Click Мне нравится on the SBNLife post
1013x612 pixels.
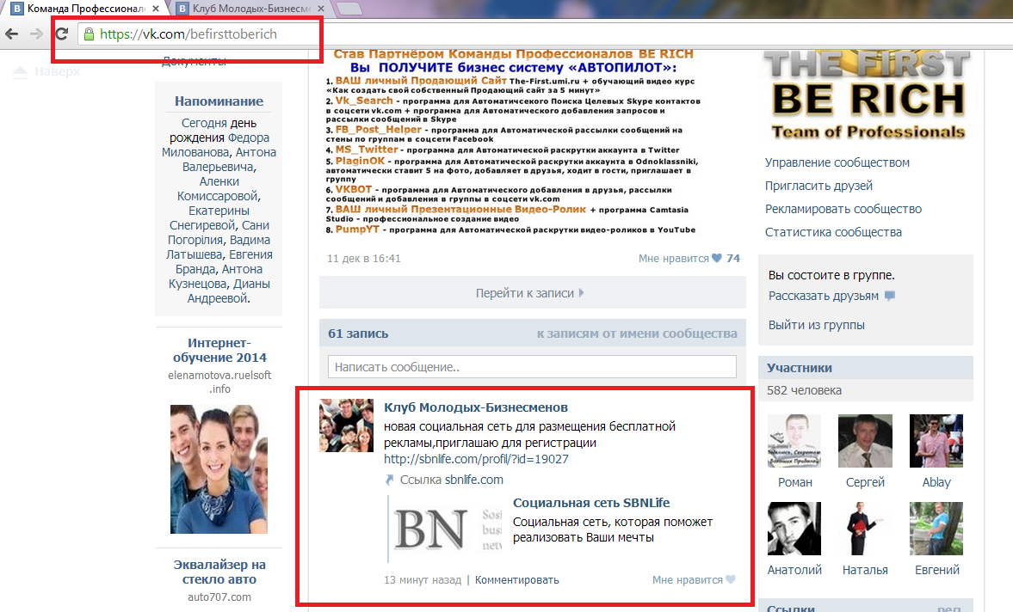688,579
